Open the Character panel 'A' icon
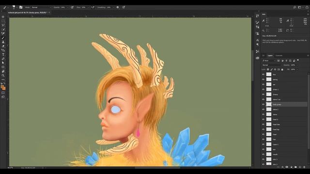310x174 pixels. point(257,40)
